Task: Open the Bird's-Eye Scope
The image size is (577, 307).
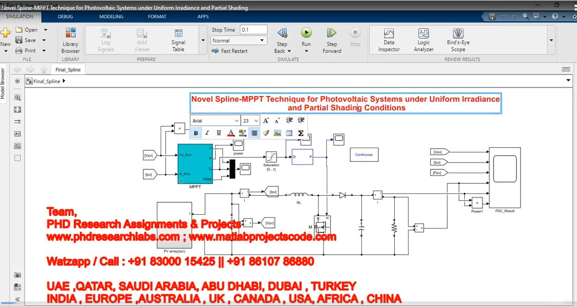Action: click(458, 41)
